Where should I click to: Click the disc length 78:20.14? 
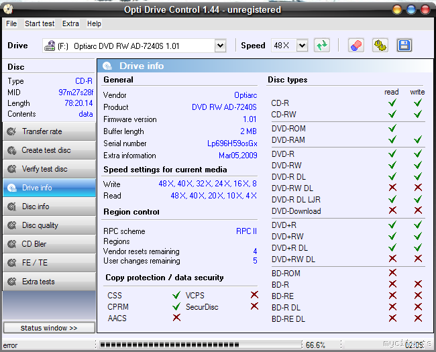coord(78,103)
